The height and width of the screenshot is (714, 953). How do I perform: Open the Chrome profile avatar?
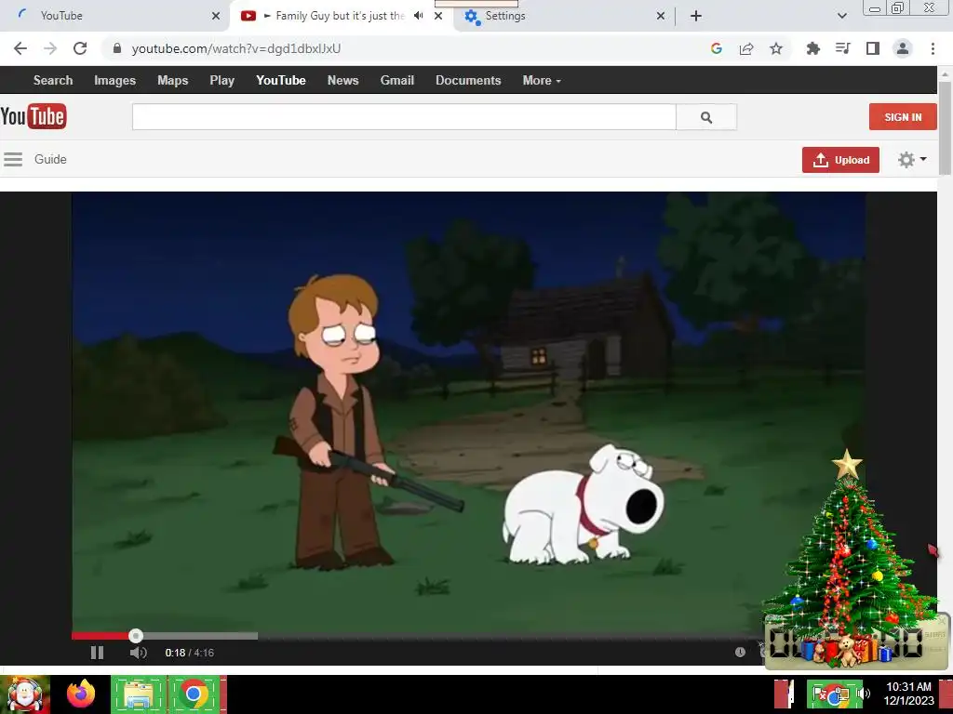tap(903, 48)
